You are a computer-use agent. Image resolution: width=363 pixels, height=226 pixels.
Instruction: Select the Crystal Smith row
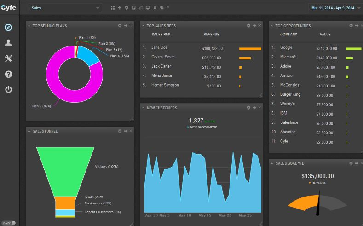coord(201,57)
